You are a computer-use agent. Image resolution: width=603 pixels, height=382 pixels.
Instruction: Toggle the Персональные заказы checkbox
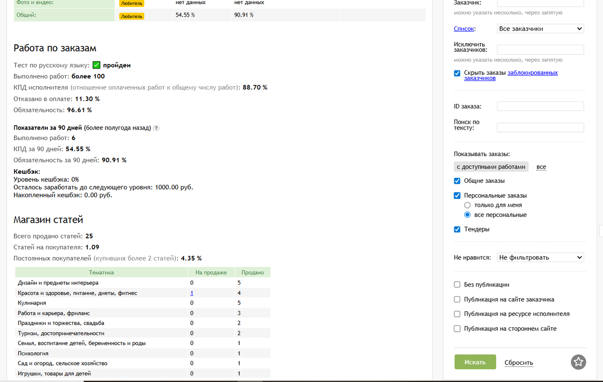pos(457,196)
